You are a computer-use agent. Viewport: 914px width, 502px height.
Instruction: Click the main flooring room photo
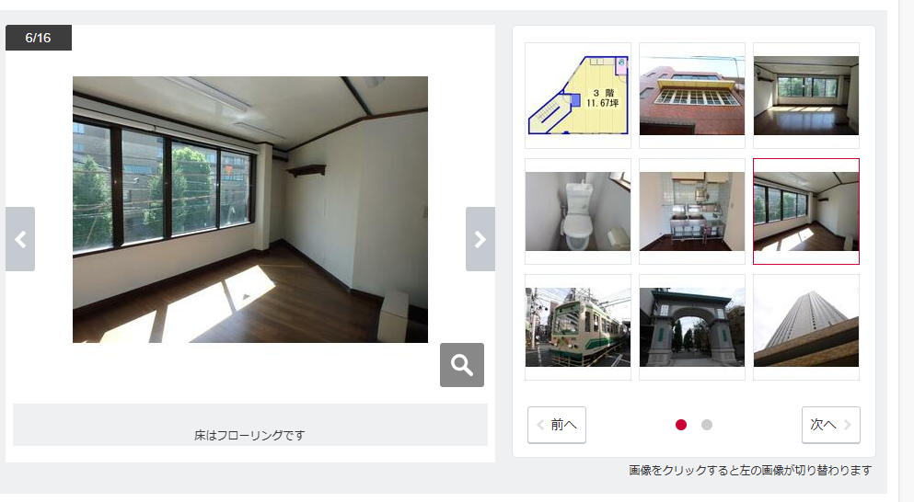(250, 210)
